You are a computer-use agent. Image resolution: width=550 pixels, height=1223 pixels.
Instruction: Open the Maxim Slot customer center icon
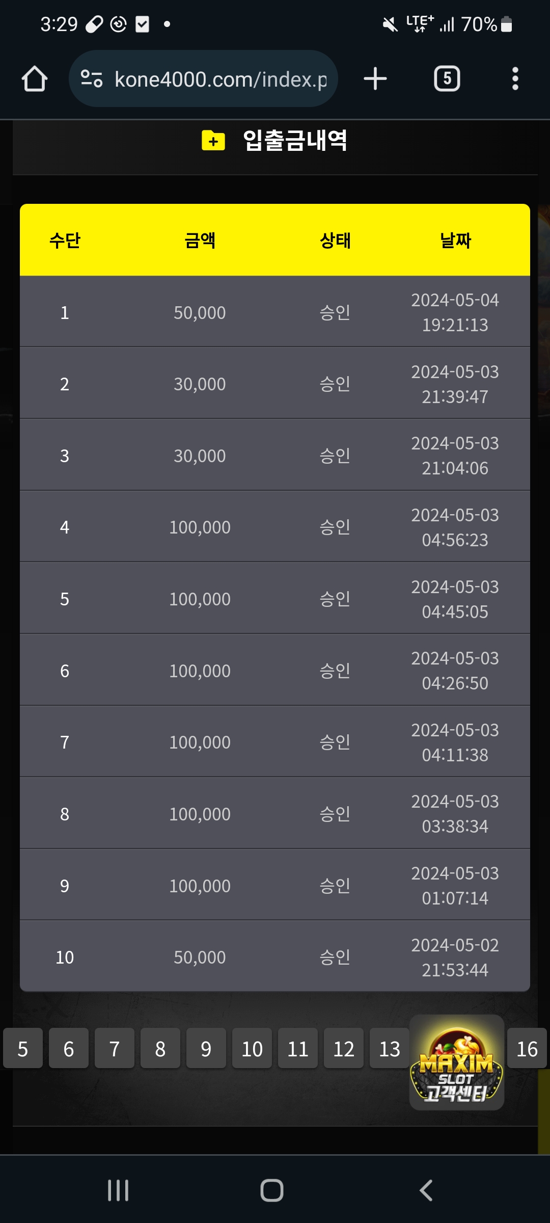457,1062
